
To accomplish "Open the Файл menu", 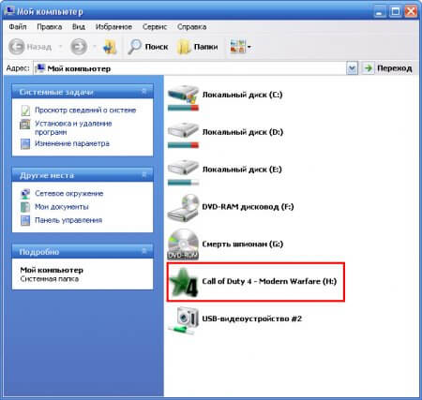I will point(18,27).
